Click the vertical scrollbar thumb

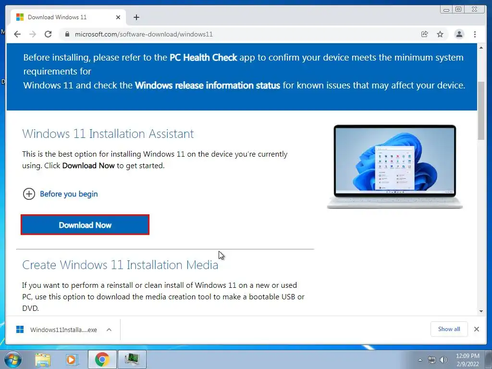pos(481,111)
